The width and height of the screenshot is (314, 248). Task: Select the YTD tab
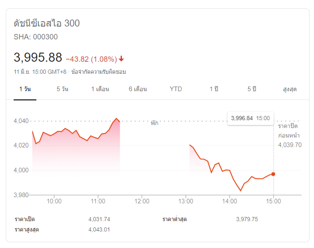(x=176, y=89)
